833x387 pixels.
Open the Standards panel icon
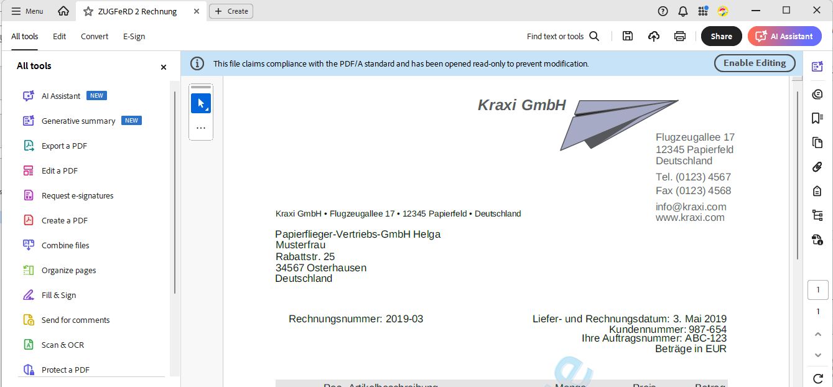(817, 191)
